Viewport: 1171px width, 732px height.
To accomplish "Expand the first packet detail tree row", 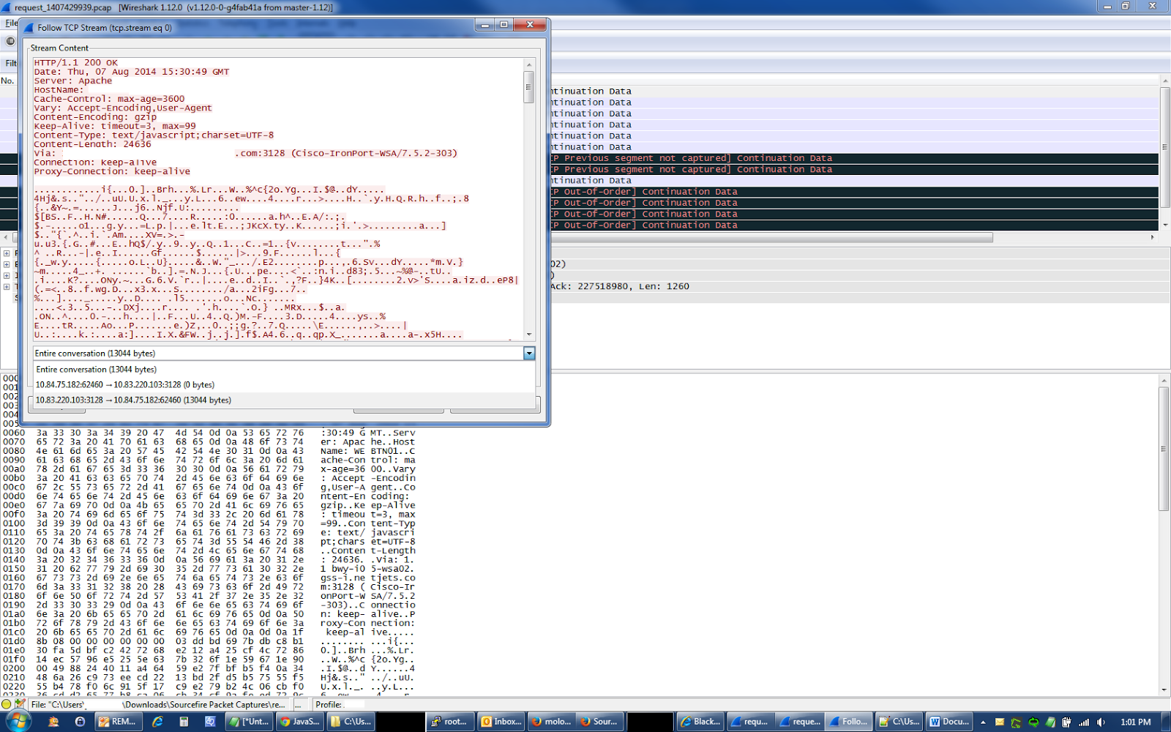I will [7, 253].
